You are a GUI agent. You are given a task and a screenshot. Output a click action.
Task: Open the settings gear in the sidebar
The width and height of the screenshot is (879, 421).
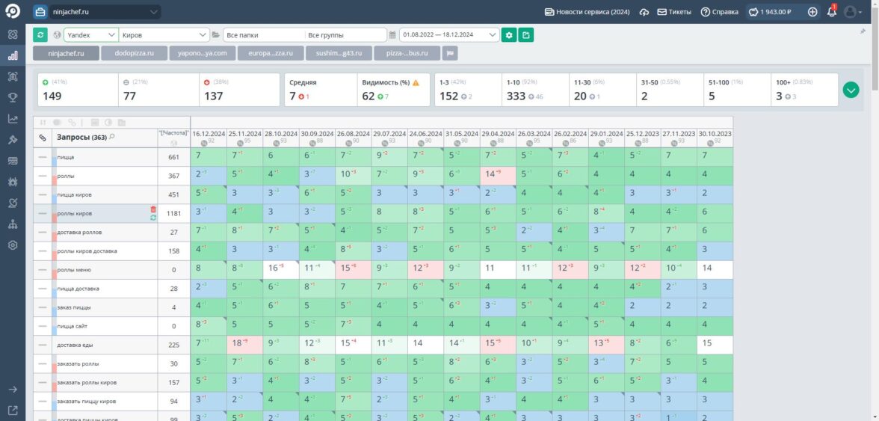tap(12, 245)
